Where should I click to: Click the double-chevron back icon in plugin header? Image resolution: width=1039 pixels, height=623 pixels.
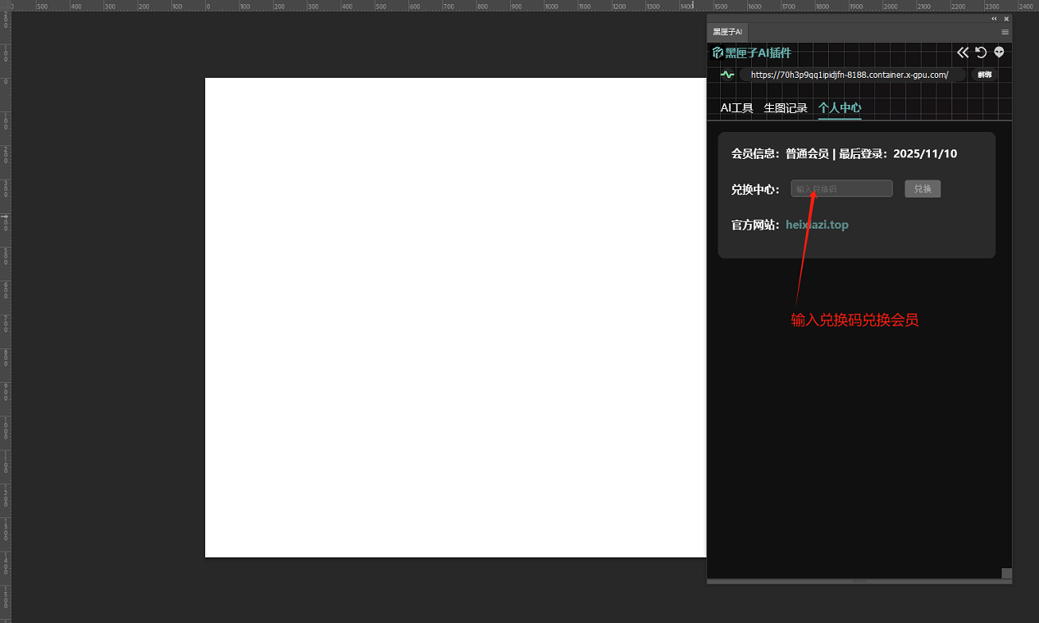[963, 52]
